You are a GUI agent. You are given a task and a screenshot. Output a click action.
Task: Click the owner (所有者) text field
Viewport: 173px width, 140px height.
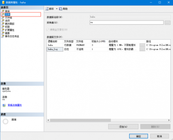pos(127,22)
